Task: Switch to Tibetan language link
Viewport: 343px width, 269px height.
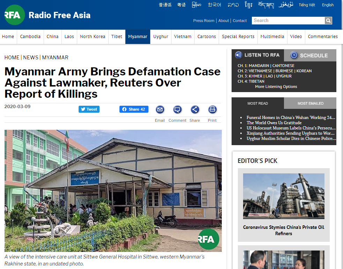Action: click(266, 5)
